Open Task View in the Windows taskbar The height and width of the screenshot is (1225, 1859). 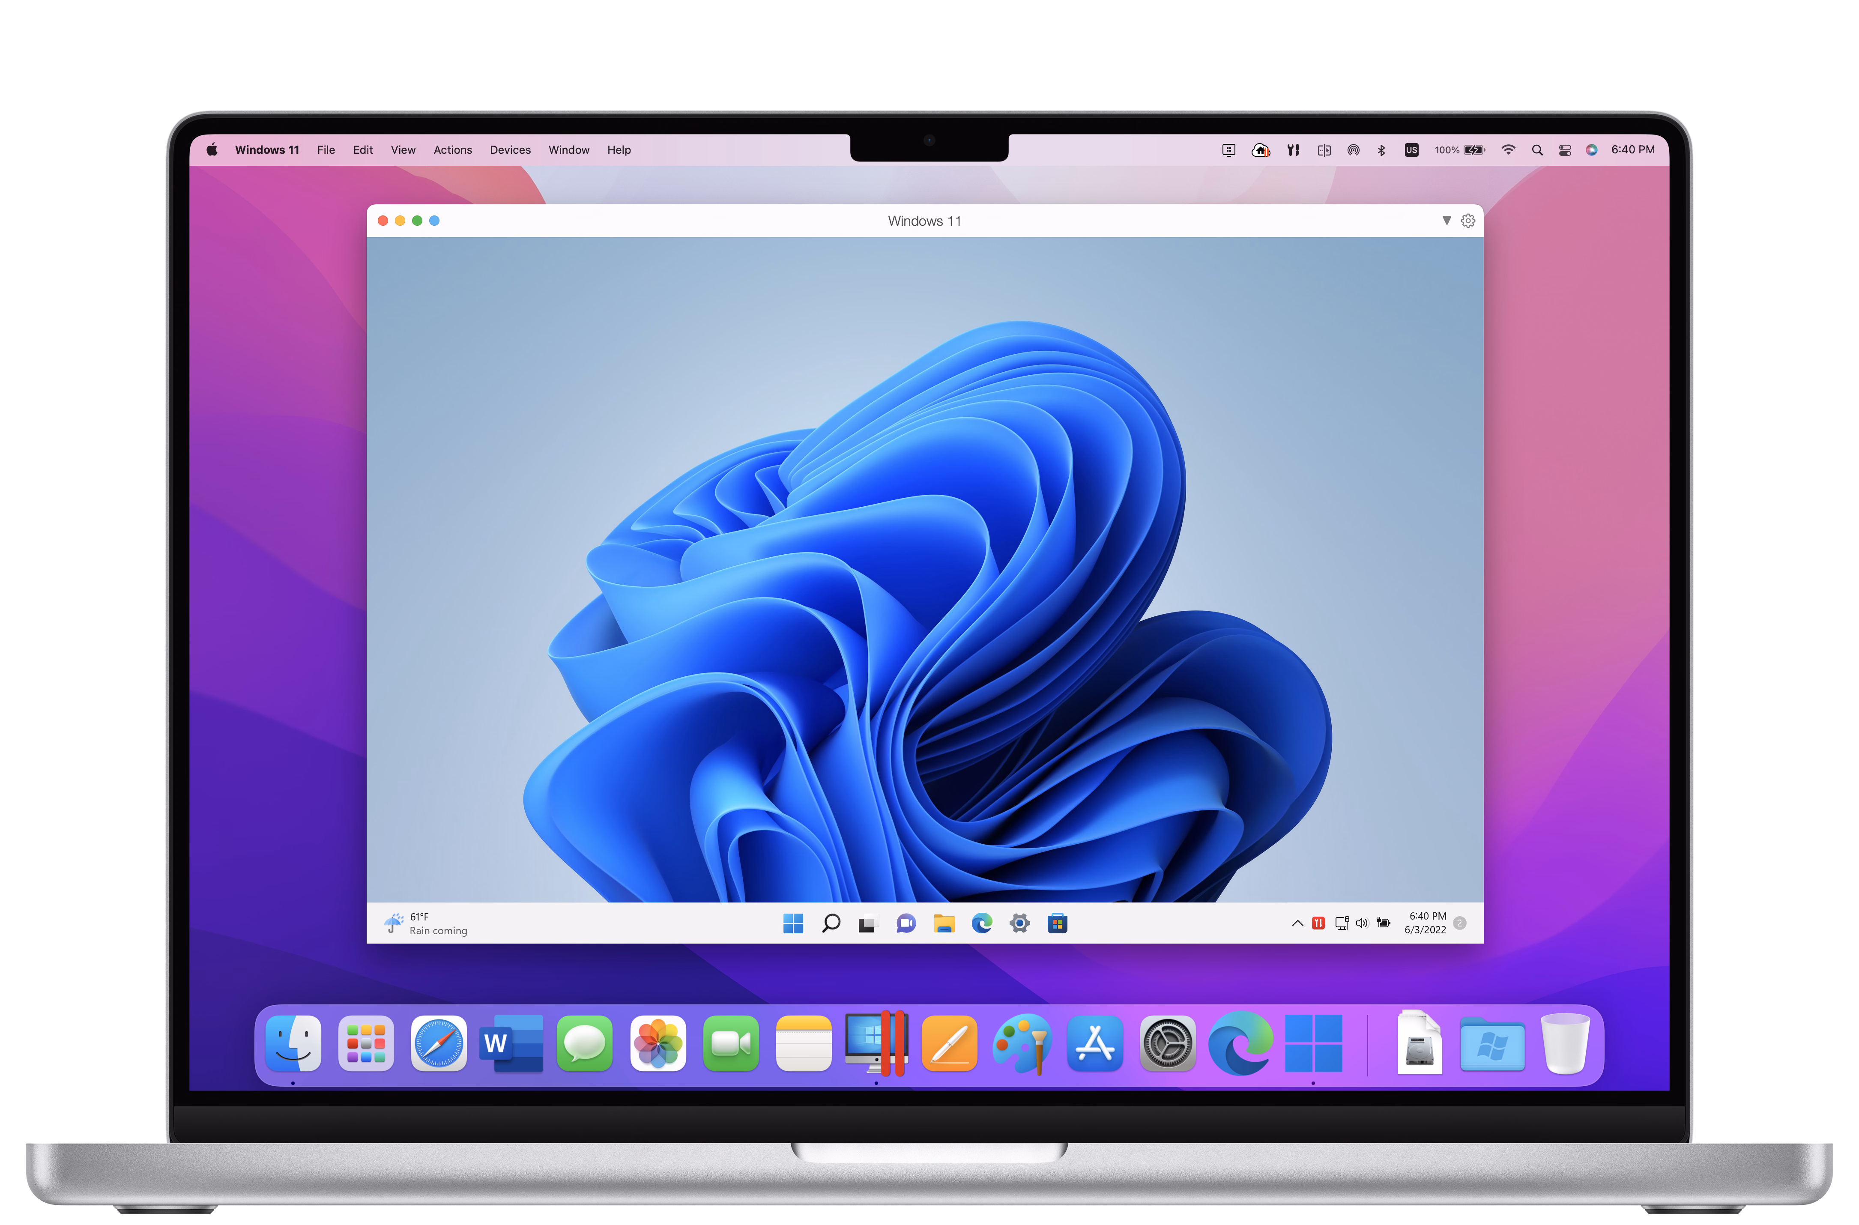pos(869,923)
